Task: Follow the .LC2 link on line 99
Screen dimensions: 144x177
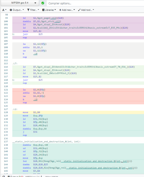Action: coord(53,18)
